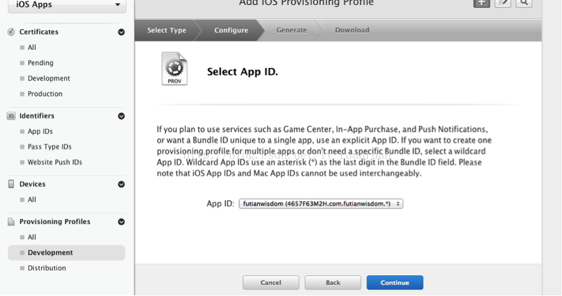Collapse the Provisioning Profiles section

[x=121, y=222]
